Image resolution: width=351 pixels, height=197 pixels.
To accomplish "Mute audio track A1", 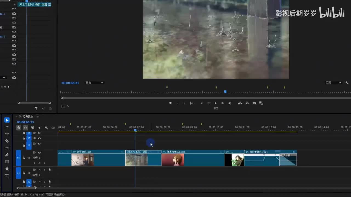I will point(39,170).
